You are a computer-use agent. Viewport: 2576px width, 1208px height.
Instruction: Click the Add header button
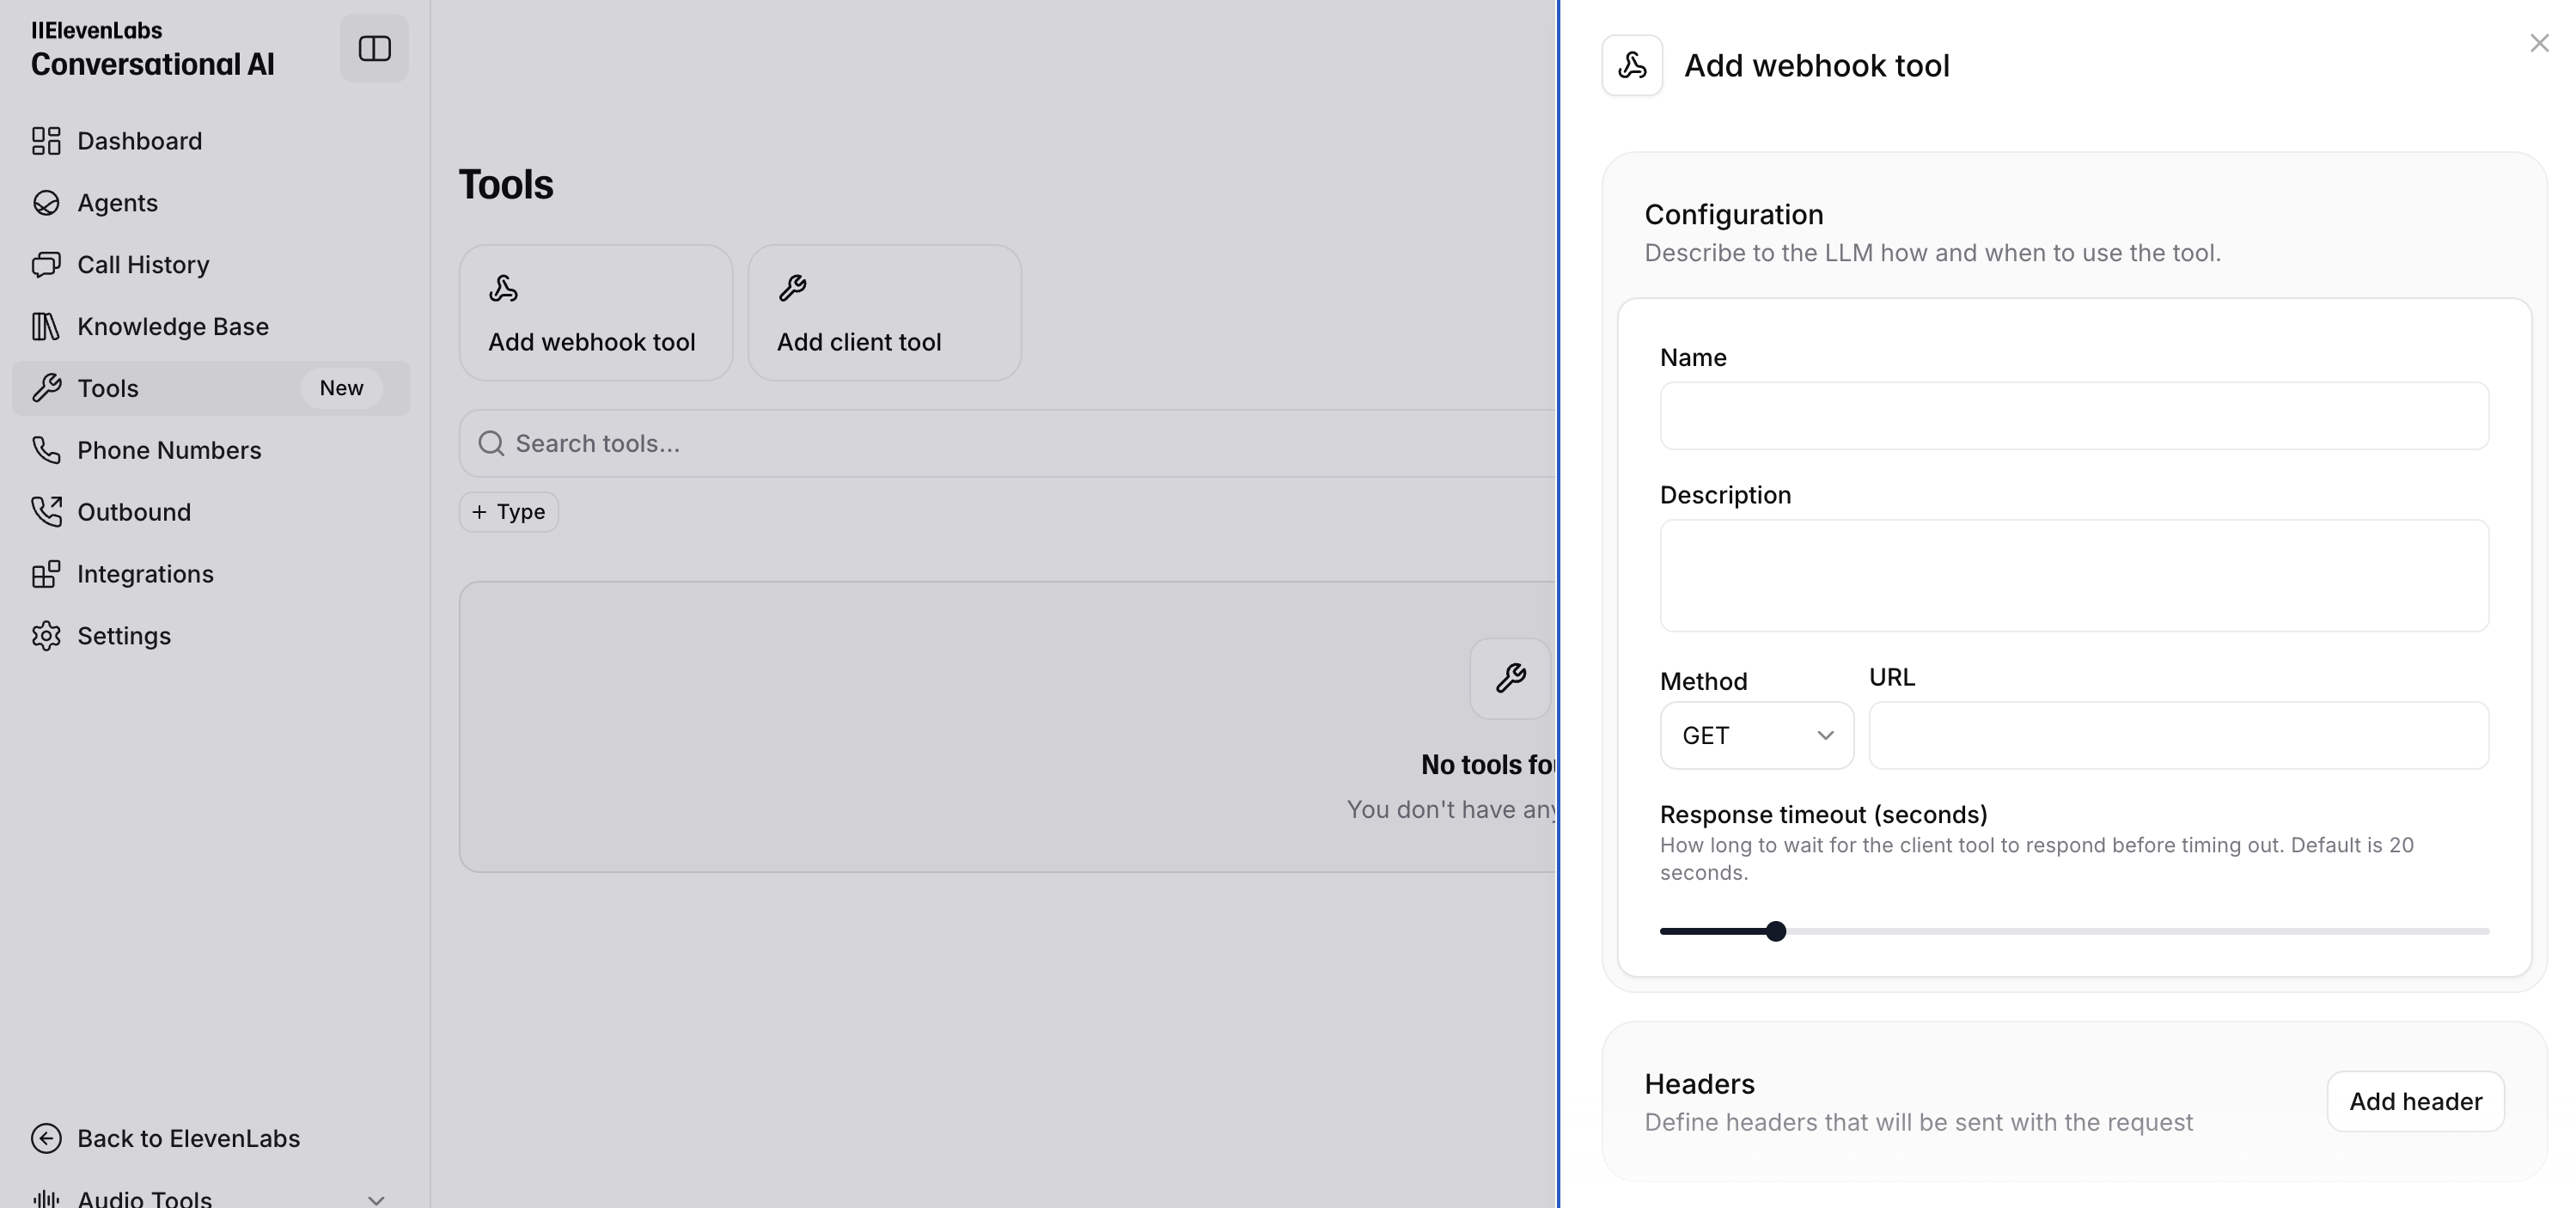coord(2415,1102)
